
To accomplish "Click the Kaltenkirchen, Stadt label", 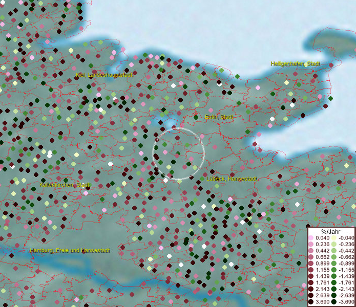I will click(65, 185).
